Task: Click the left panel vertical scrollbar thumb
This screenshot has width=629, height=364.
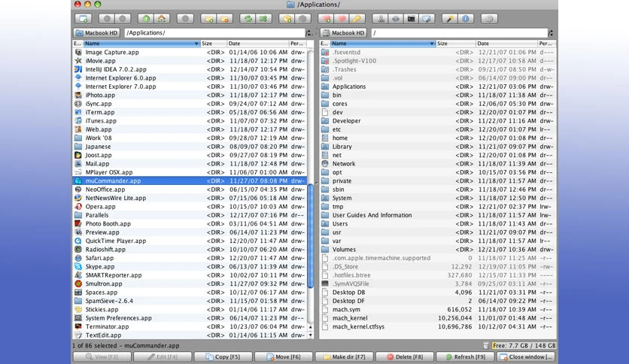Action: (310, 235)
